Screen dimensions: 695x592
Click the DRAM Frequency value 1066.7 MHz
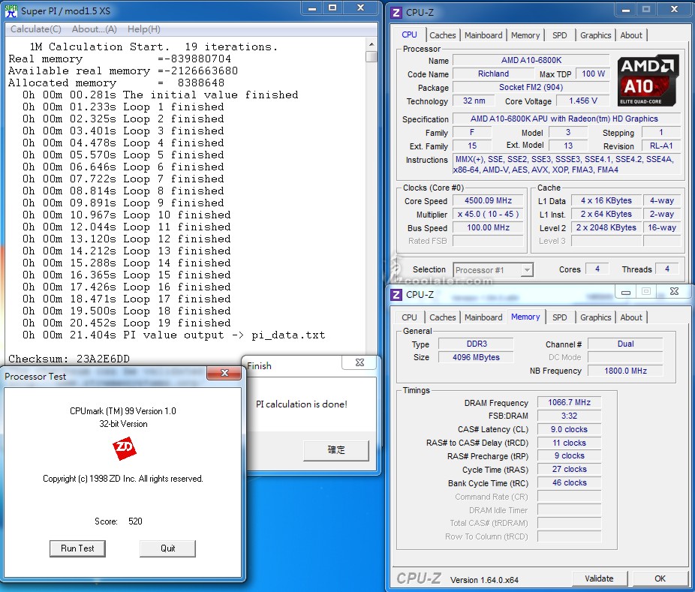[x=569, y=402]
